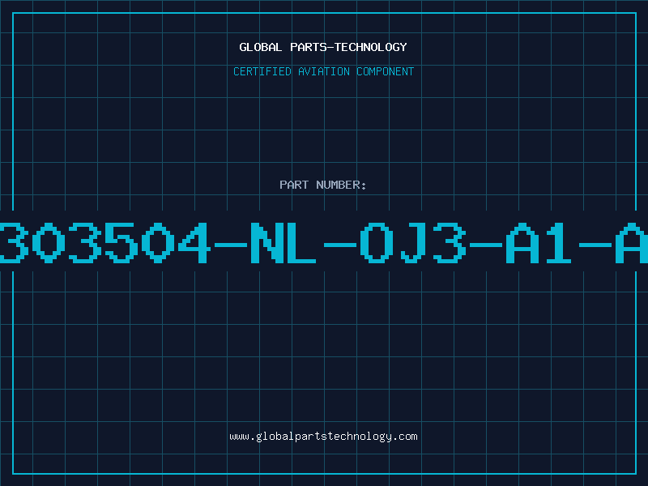Open the www.globalpartstechnology.com website link
The image size is (648, 486).
[x=323, y=437]
